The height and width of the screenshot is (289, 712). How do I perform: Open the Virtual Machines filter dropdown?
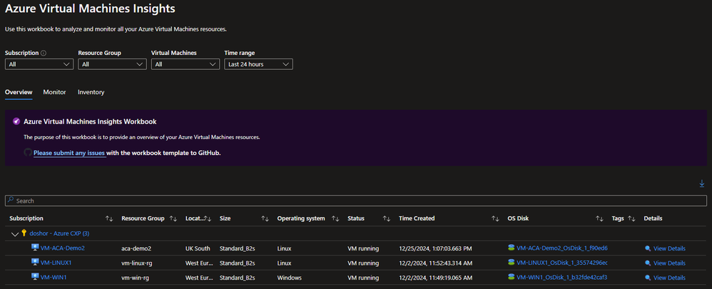coord(185,64)
